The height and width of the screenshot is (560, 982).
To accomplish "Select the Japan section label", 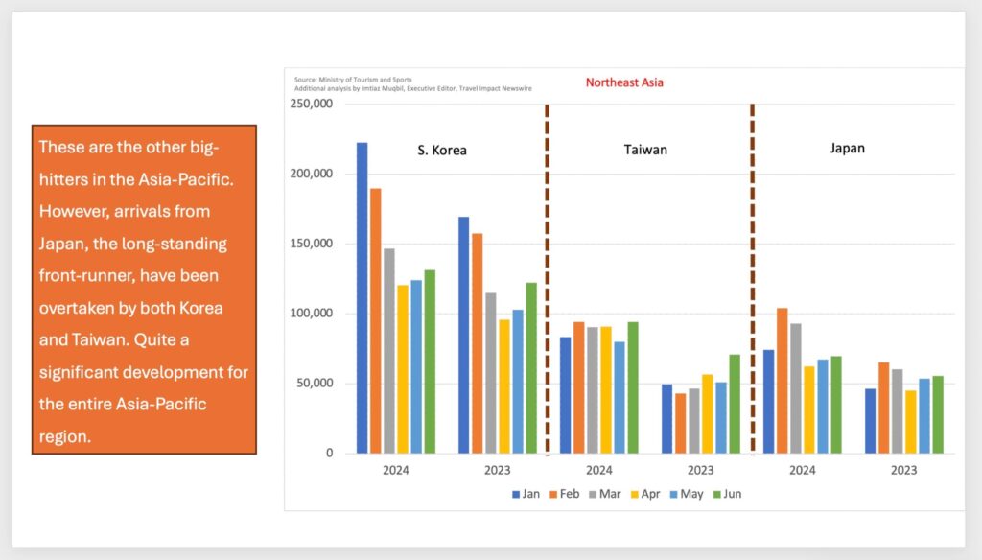I will 847,149.
